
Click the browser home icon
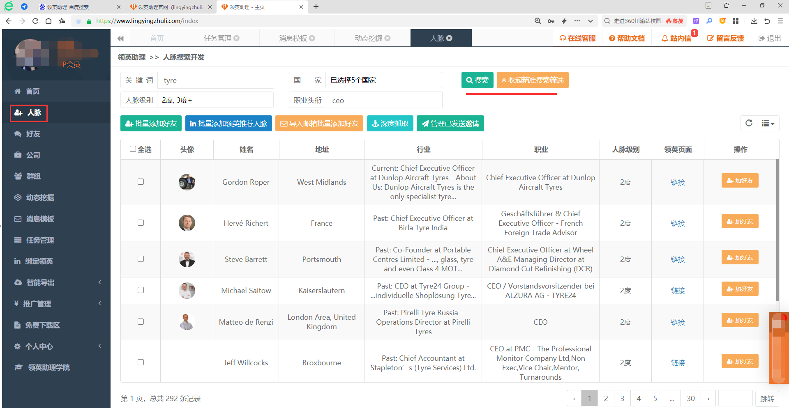click(48, 21)
